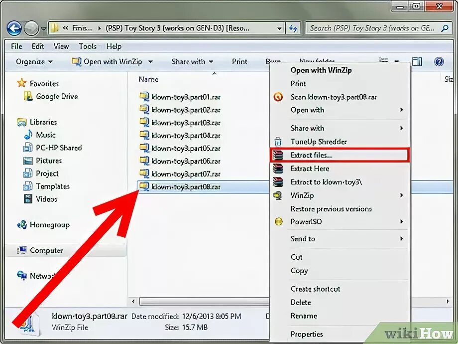Screen dimensions: 458x344
Task: Expand the address bar history dropdown
Action: pyautogui.click(x=279, y=29)
